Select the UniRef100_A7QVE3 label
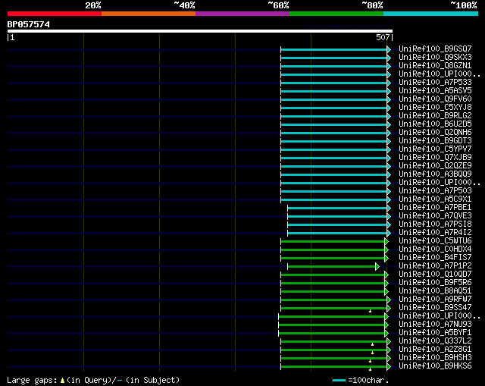 click(x=435, y=216)
